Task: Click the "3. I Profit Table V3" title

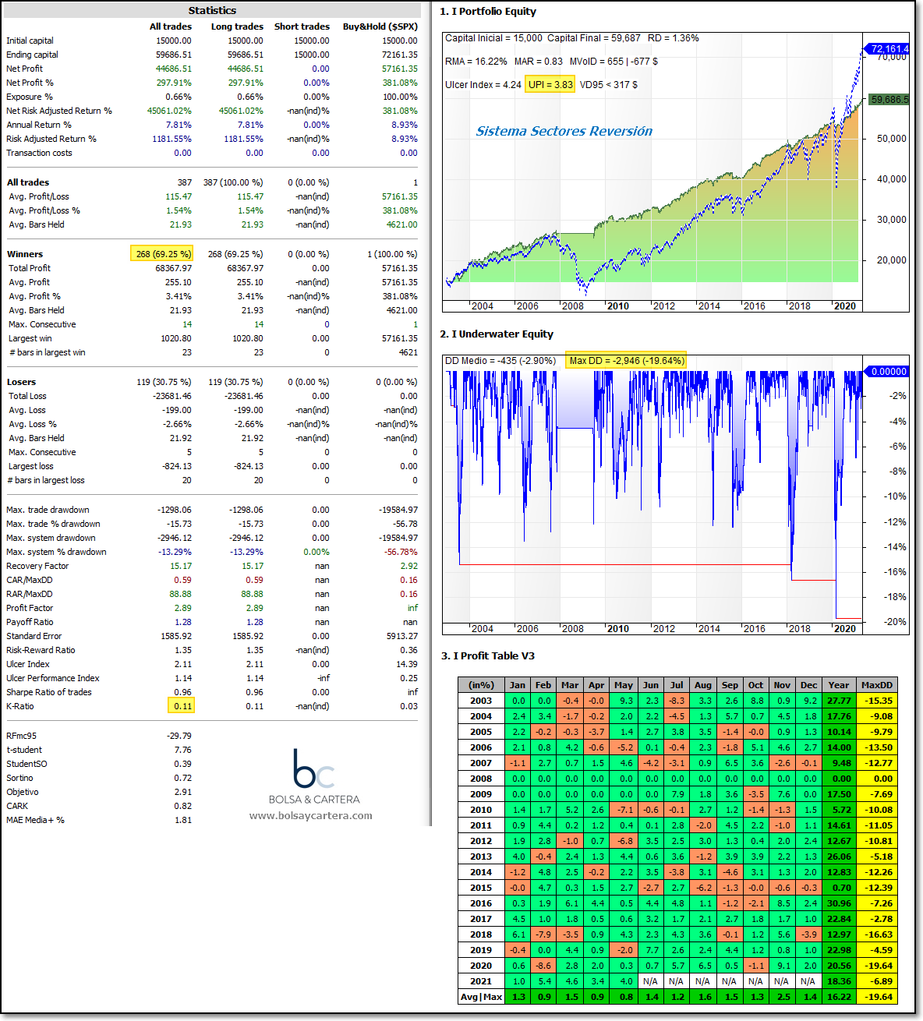Action: 488,655
